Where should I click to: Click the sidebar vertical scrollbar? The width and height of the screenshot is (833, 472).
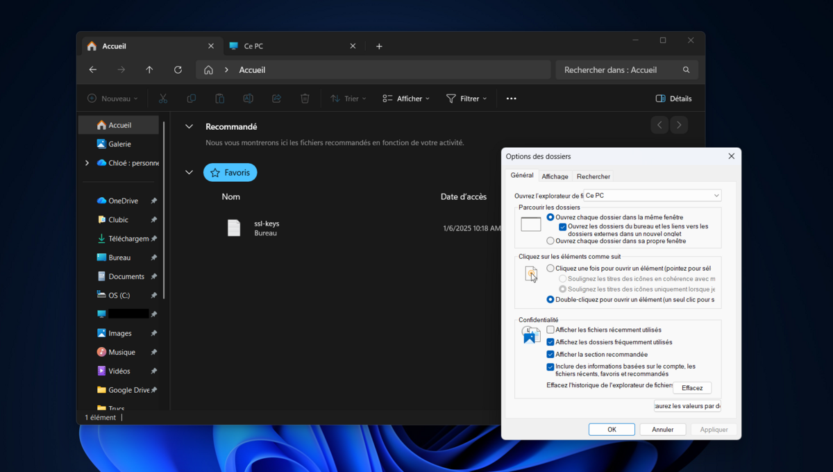click(x=165, y=208)
